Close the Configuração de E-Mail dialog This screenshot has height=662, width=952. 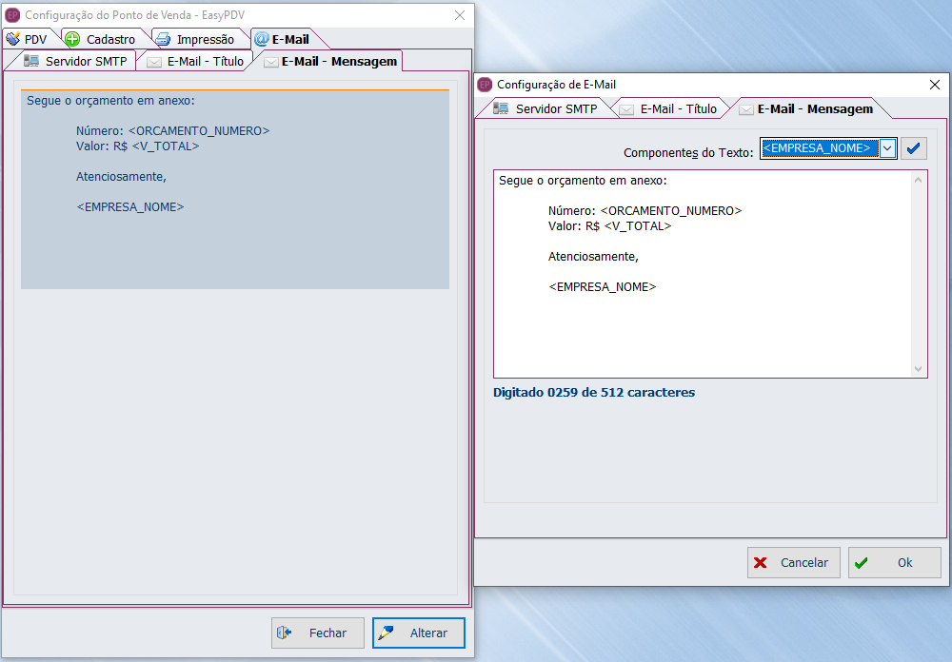tap(934, 85)
